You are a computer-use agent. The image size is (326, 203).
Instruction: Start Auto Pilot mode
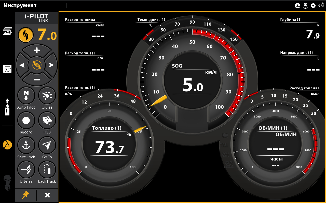pos(26,96)
